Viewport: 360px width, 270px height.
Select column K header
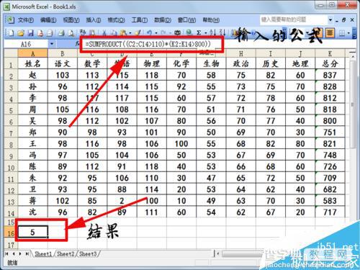(330, 53)
